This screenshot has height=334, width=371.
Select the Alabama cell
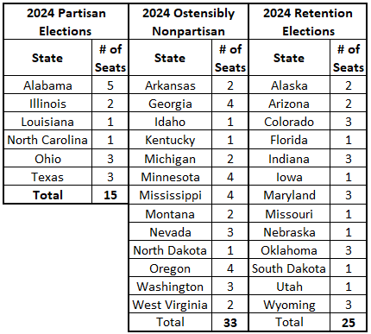[48, 85]
